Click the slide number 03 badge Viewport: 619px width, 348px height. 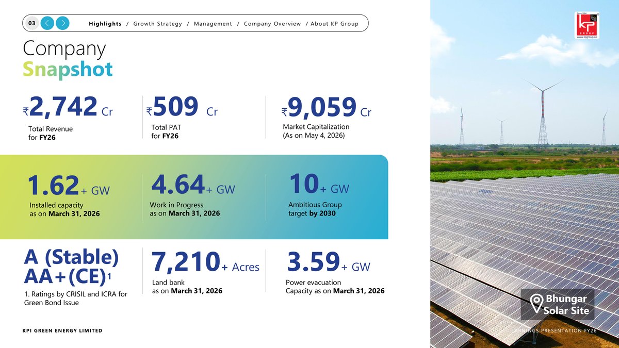click(31, 23)
